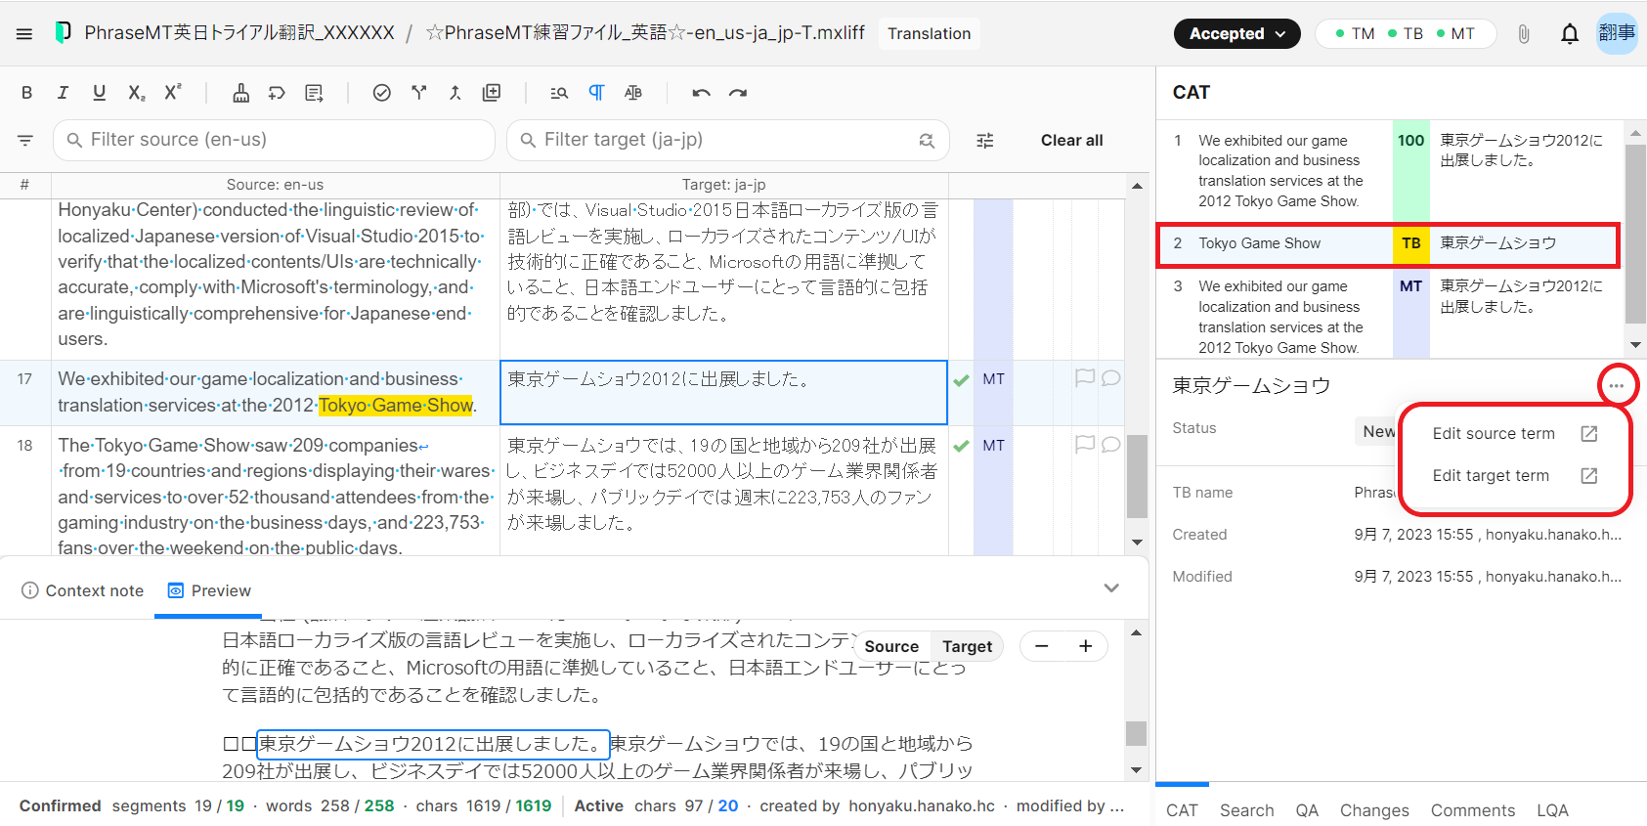Image resolution: width=1647 pixels, height=826 pixels.
Task: Toggle the TM source indicator
Action: pyautogui.click(x=1355, y=34)
